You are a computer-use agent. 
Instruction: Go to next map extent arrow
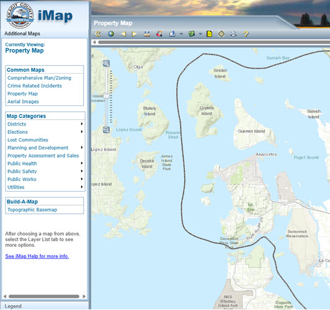pos(134,34)
